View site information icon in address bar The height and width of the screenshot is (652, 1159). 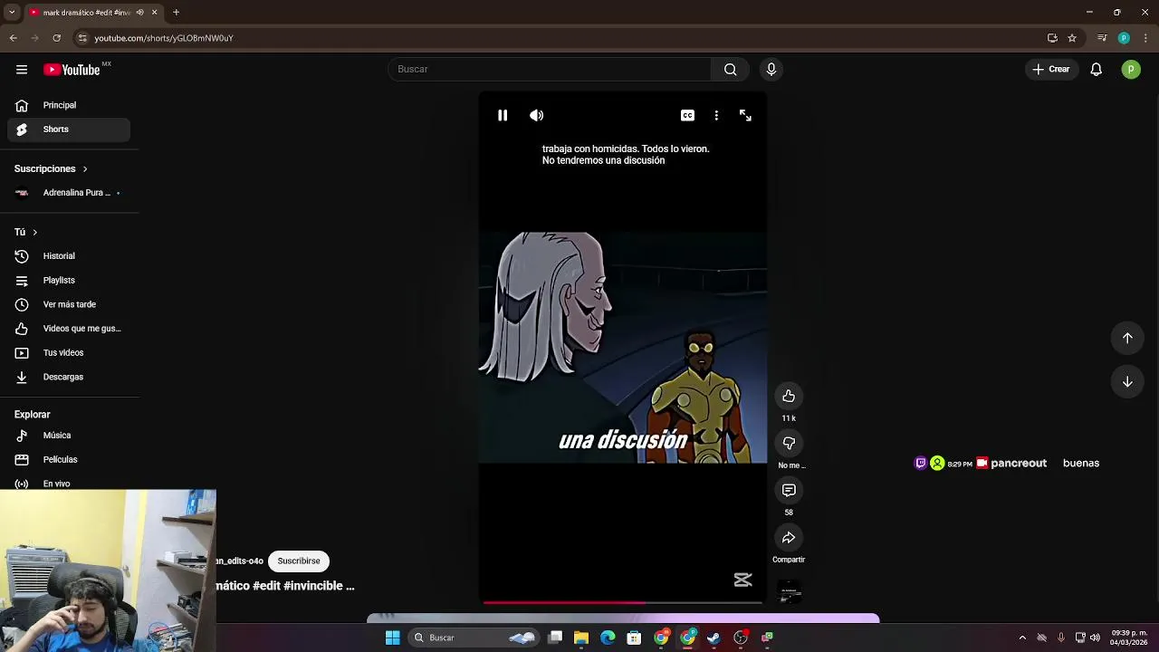tap(82, 38)
